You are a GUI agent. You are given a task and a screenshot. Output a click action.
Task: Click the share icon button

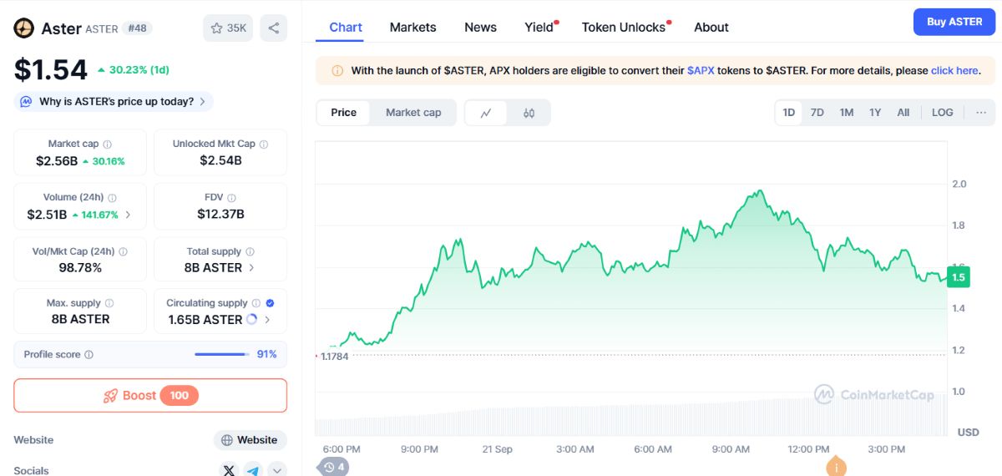click(x=274, y=28)
